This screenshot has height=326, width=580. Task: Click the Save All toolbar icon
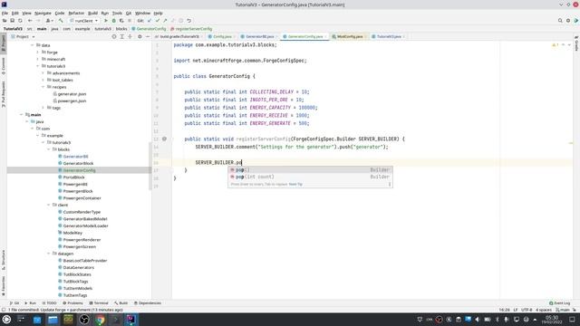[12, 21]
